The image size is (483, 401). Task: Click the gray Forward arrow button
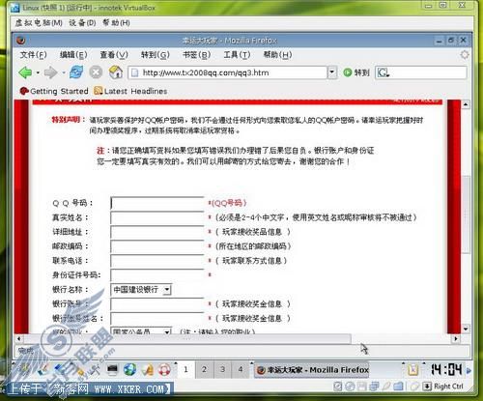[x=50, y=72]
